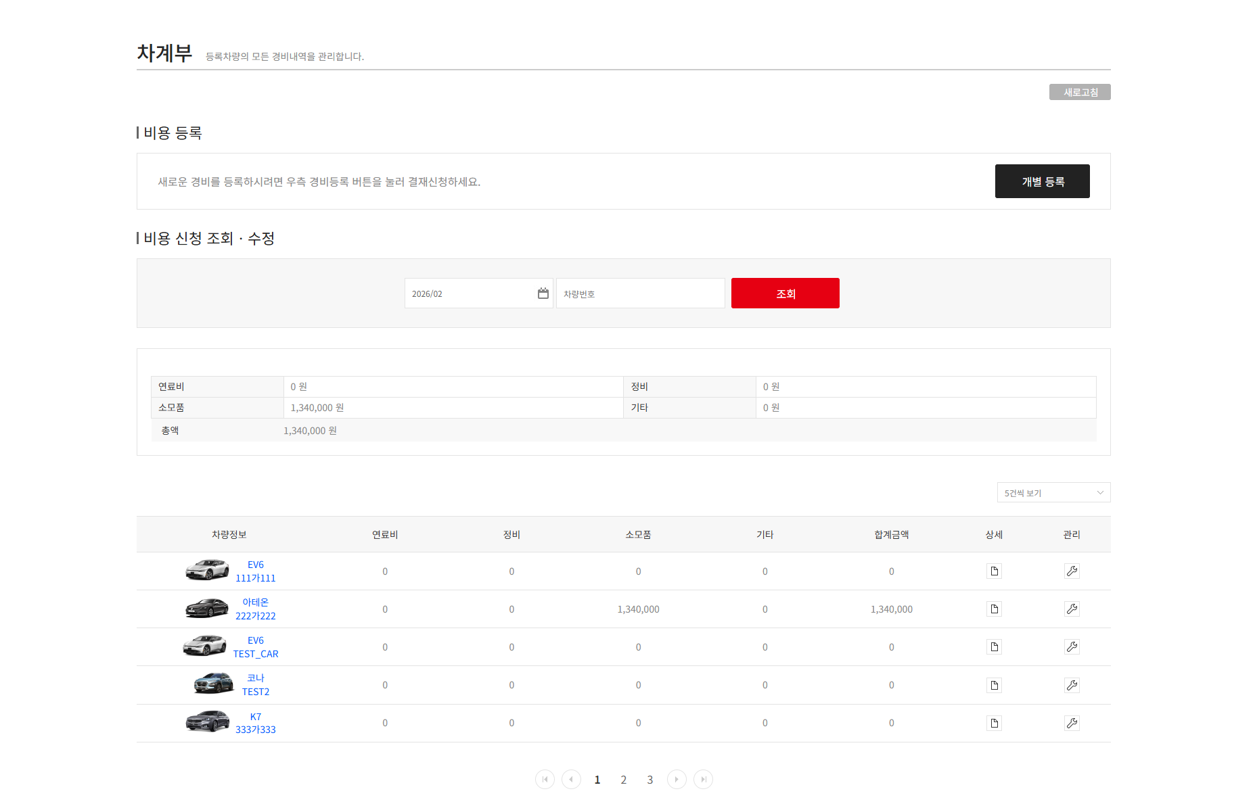
Task: Open detail document icon for 코나 TEST2
Action: (x=994, y=685)
